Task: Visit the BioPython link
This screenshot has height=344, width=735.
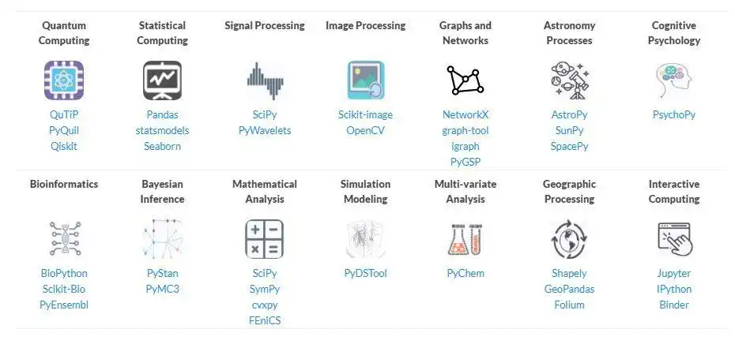Action: pyautogui.click(x=64, y=273)
